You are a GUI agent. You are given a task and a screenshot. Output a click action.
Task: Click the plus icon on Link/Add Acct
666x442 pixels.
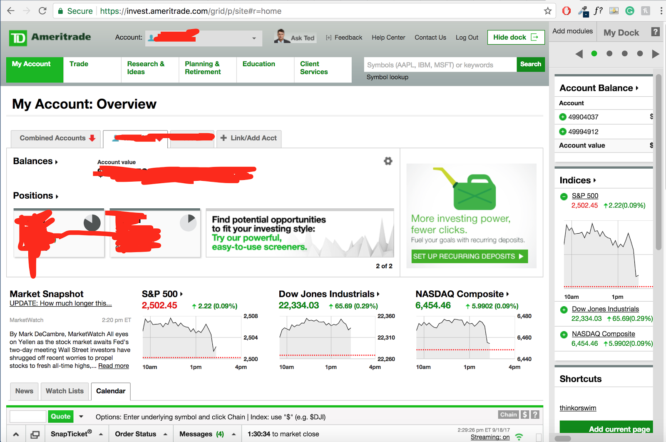pyautogui.click(x=224, y=138)
